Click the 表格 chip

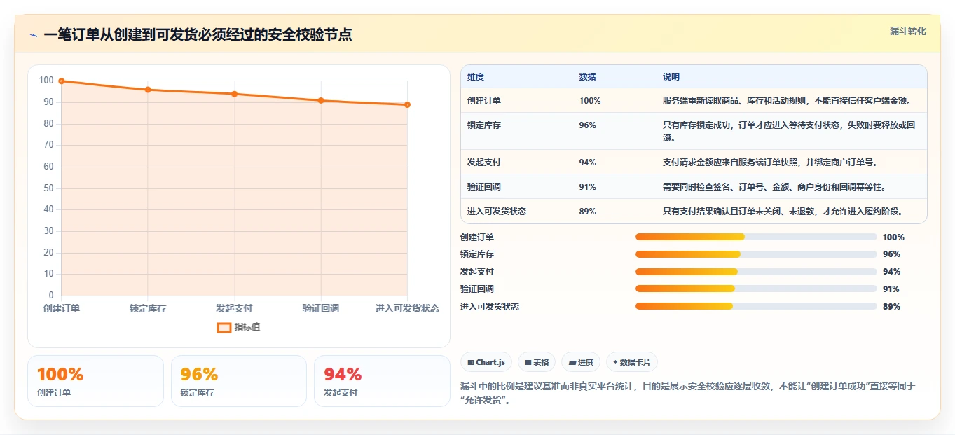537,362
